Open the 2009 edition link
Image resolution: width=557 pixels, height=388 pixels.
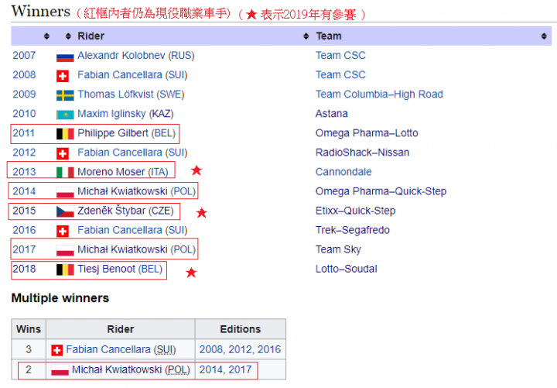(x=24, y=94)
